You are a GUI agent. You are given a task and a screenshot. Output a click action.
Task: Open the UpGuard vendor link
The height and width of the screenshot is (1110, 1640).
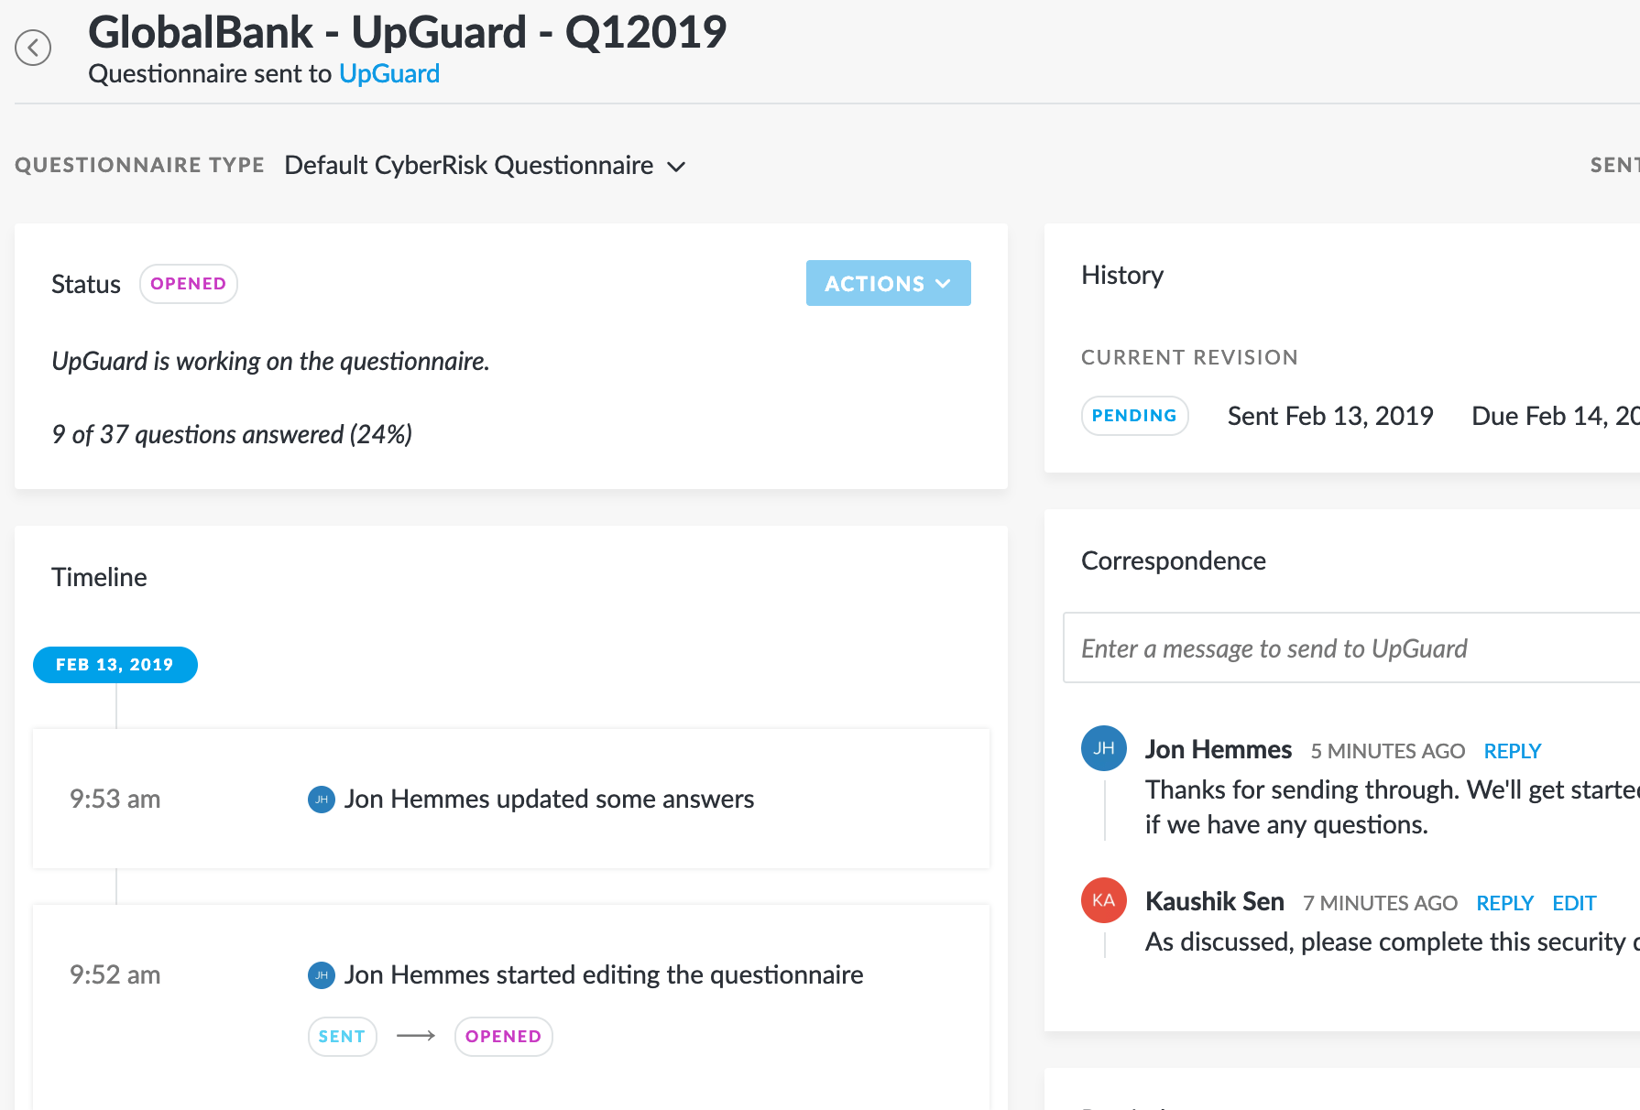[x=389, y=73]
